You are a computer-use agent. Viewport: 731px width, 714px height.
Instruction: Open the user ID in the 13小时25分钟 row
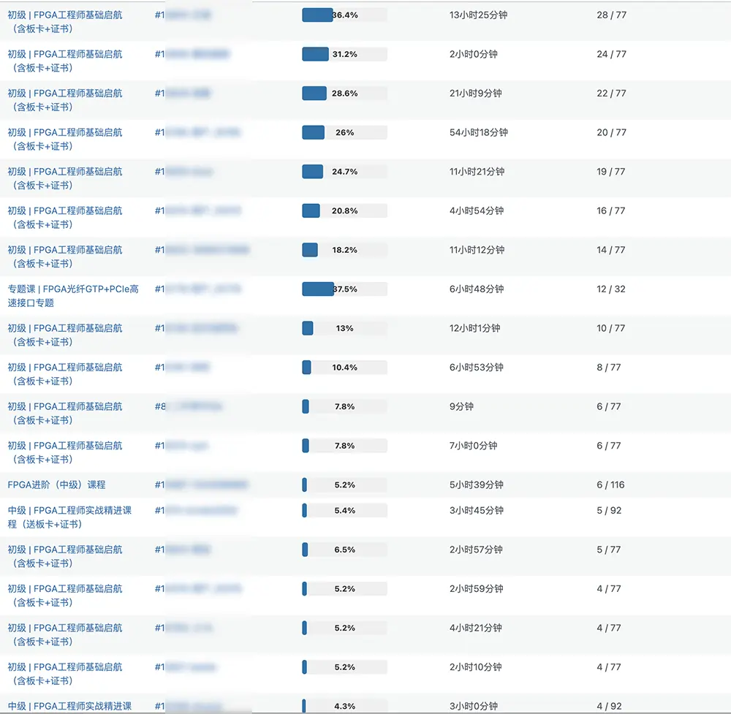pyautogui.click(x=183, y=15)
